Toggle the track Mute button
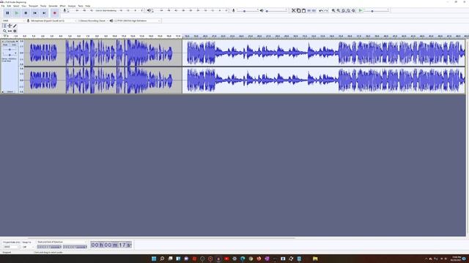Screen dimensions: 469x263 point(5,45)
